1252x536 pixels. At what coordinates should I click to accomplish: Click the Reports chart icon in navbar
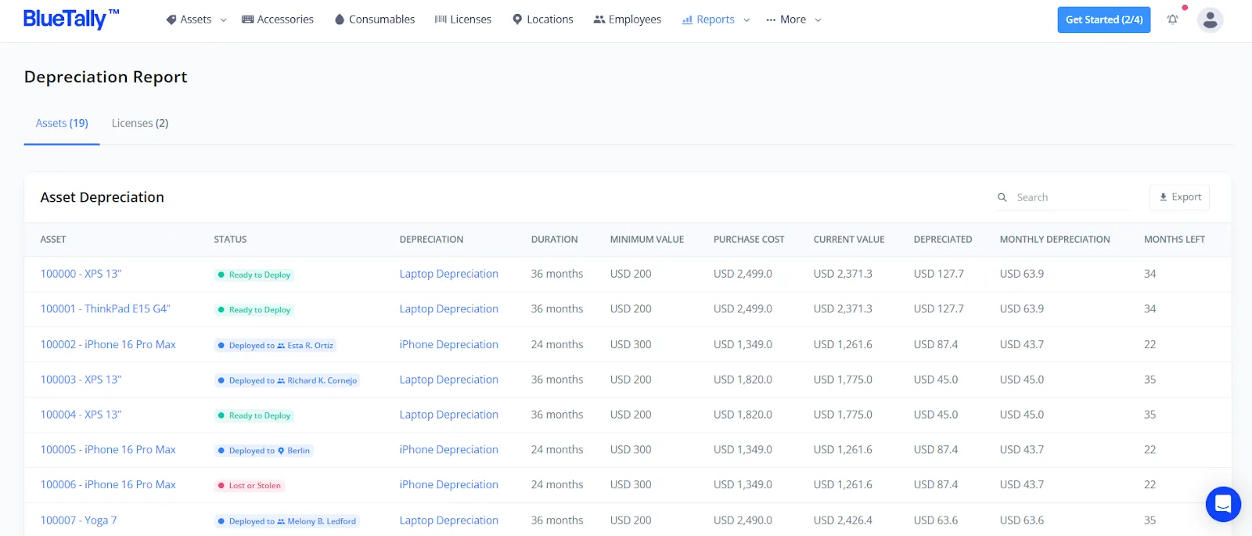[x=687, y=20]
